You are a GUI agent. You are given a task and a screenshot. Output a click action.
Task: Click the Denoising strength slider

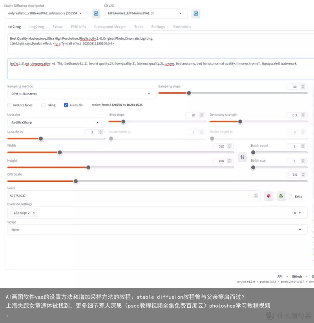tap(259, 122)
